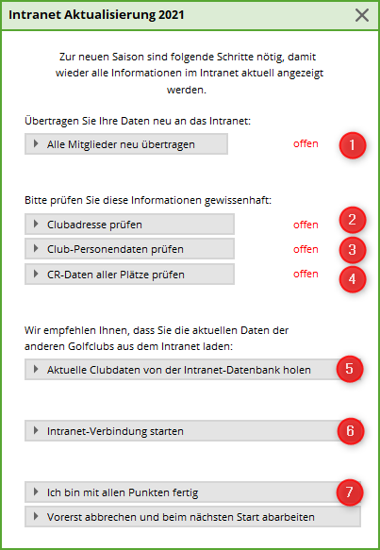Viewport: 380px width, 550px height.
Task: Click red number 1 badge
Action: [x=353, y=145]
